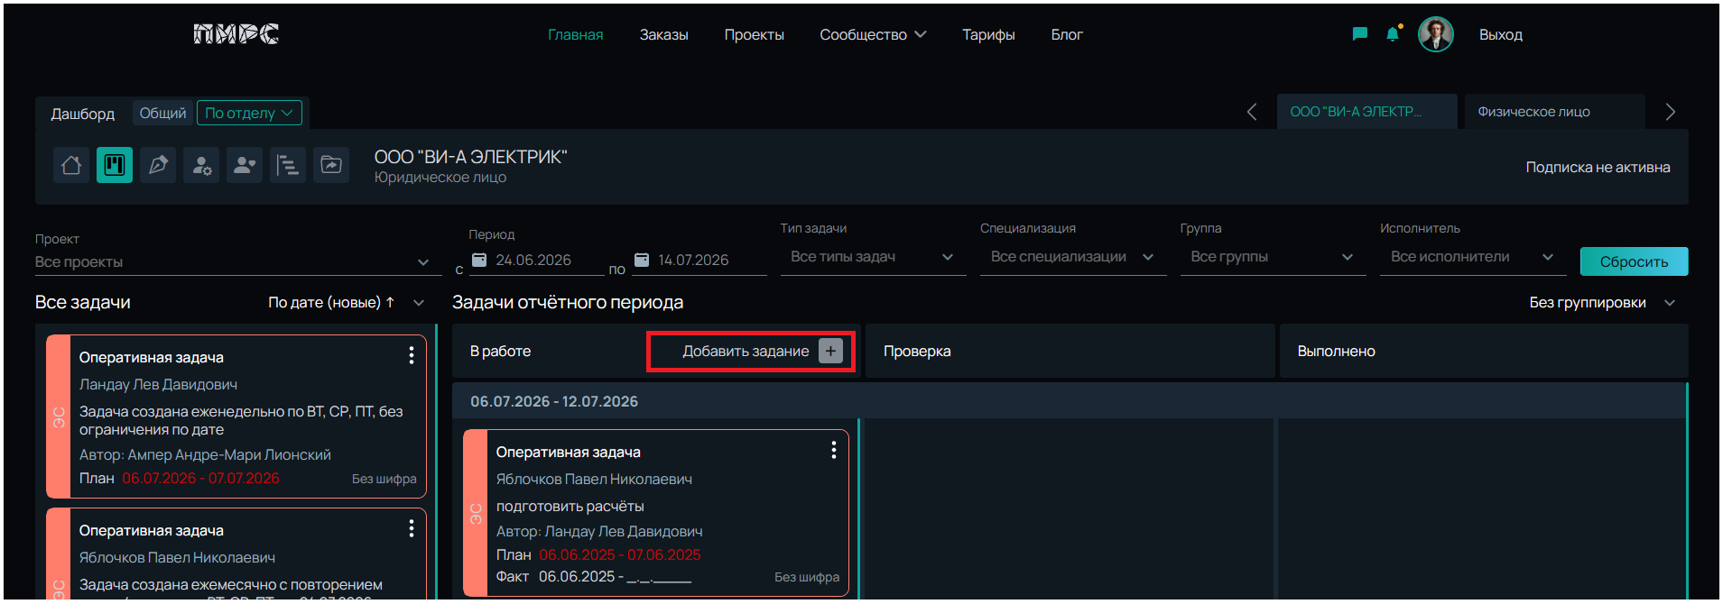
Task: Open the chat messages icon
Action: tap(1359, 34)
